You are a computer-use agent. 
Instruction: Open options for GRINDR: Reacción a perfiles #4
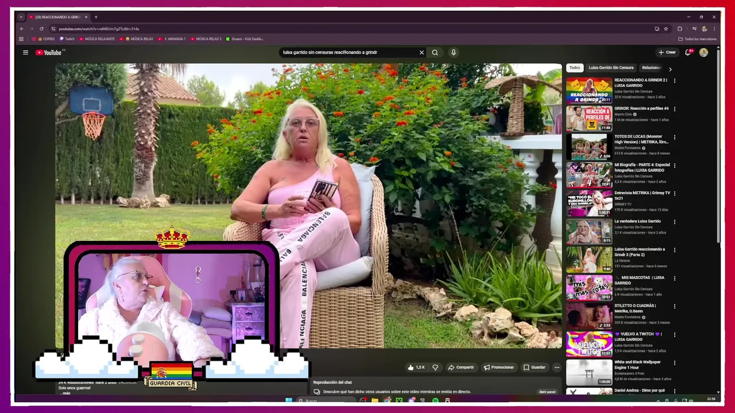click(x=675, y=109)
